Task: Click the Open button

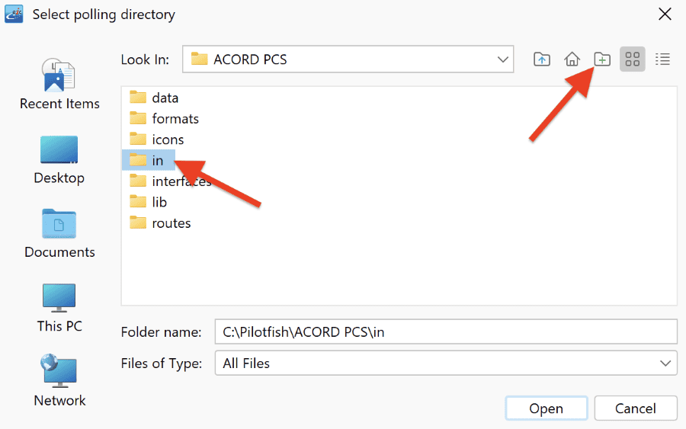Action: tap(546, 408)
